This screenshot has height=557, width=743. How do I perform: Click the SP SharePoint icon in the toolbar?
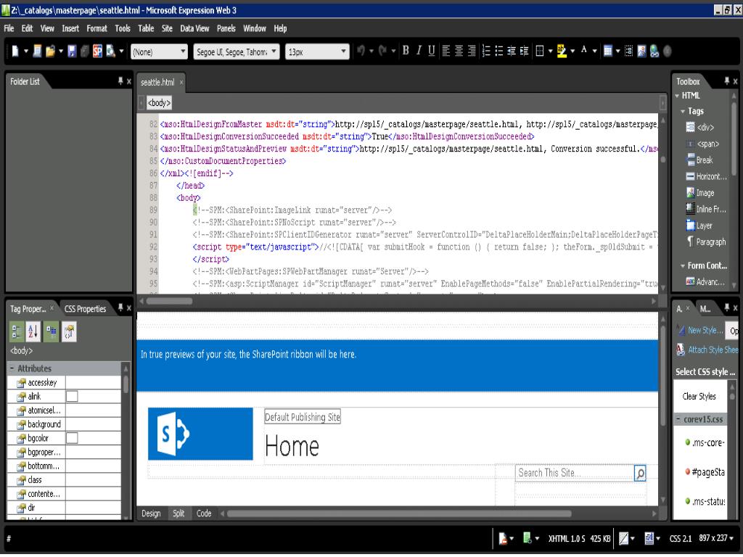pyautogui.click(x=98, y=51)
